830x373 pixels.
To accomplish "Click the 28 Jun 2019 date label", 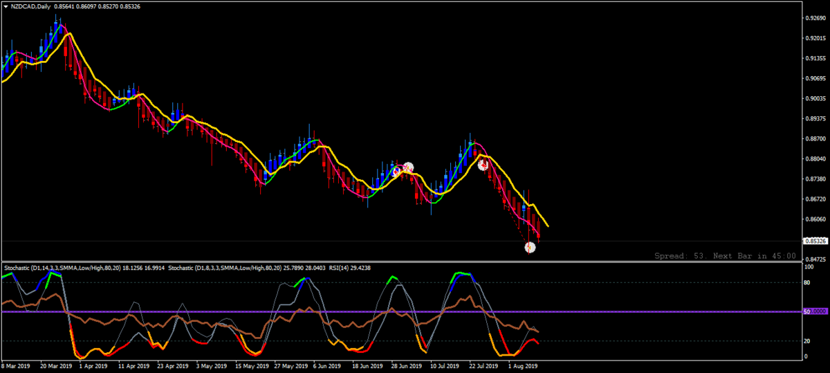I will [407, 365].
